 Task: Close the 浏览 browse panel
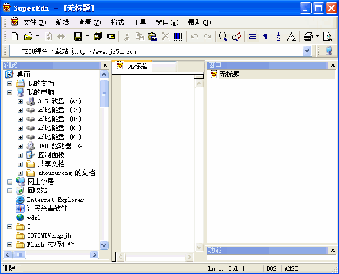(x=105, y=65)
